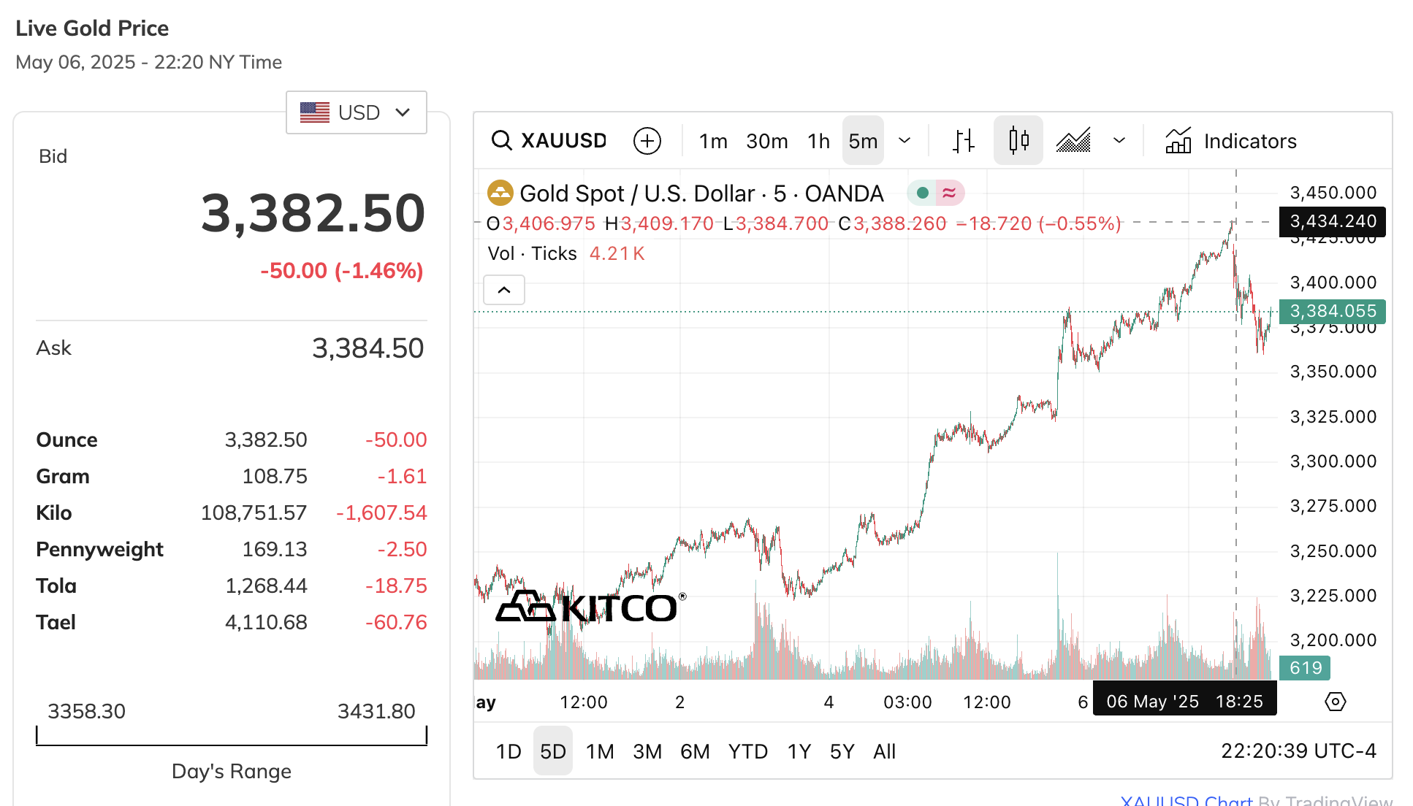Click the 22:20:39 UTC-4 timezone button
Image resolution: width=1413 pixels, height=806 pixels.
coord(1298,751)
